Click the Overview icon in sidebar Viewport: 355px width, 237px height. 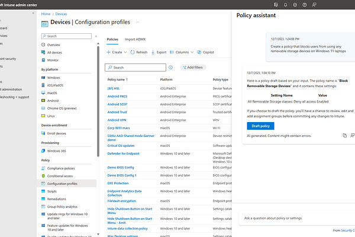43,44
